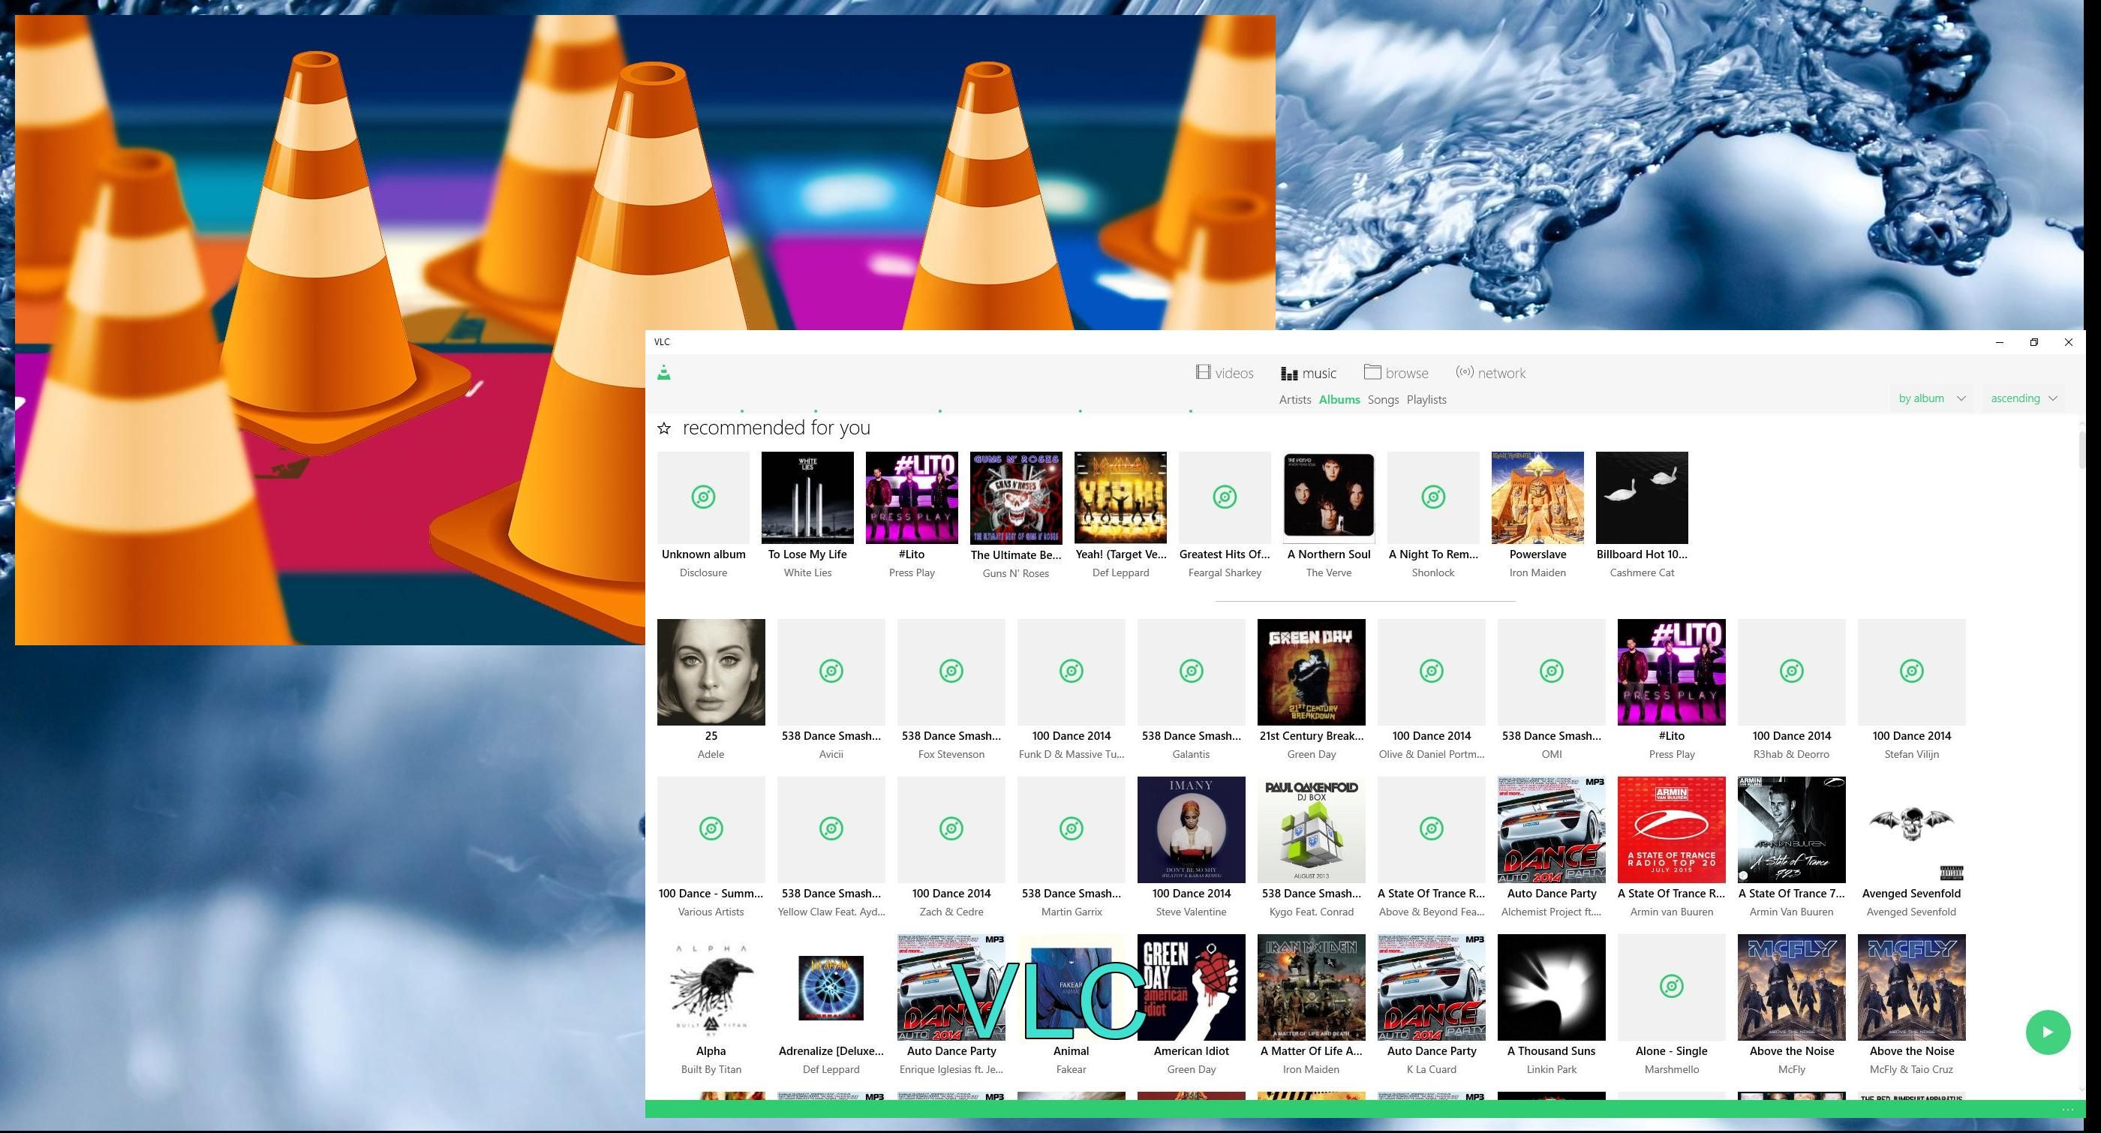This screenshot has height=1133, width=2101.
Task: Open Adele 25 album cover
Action: click(x=711, y=672)
